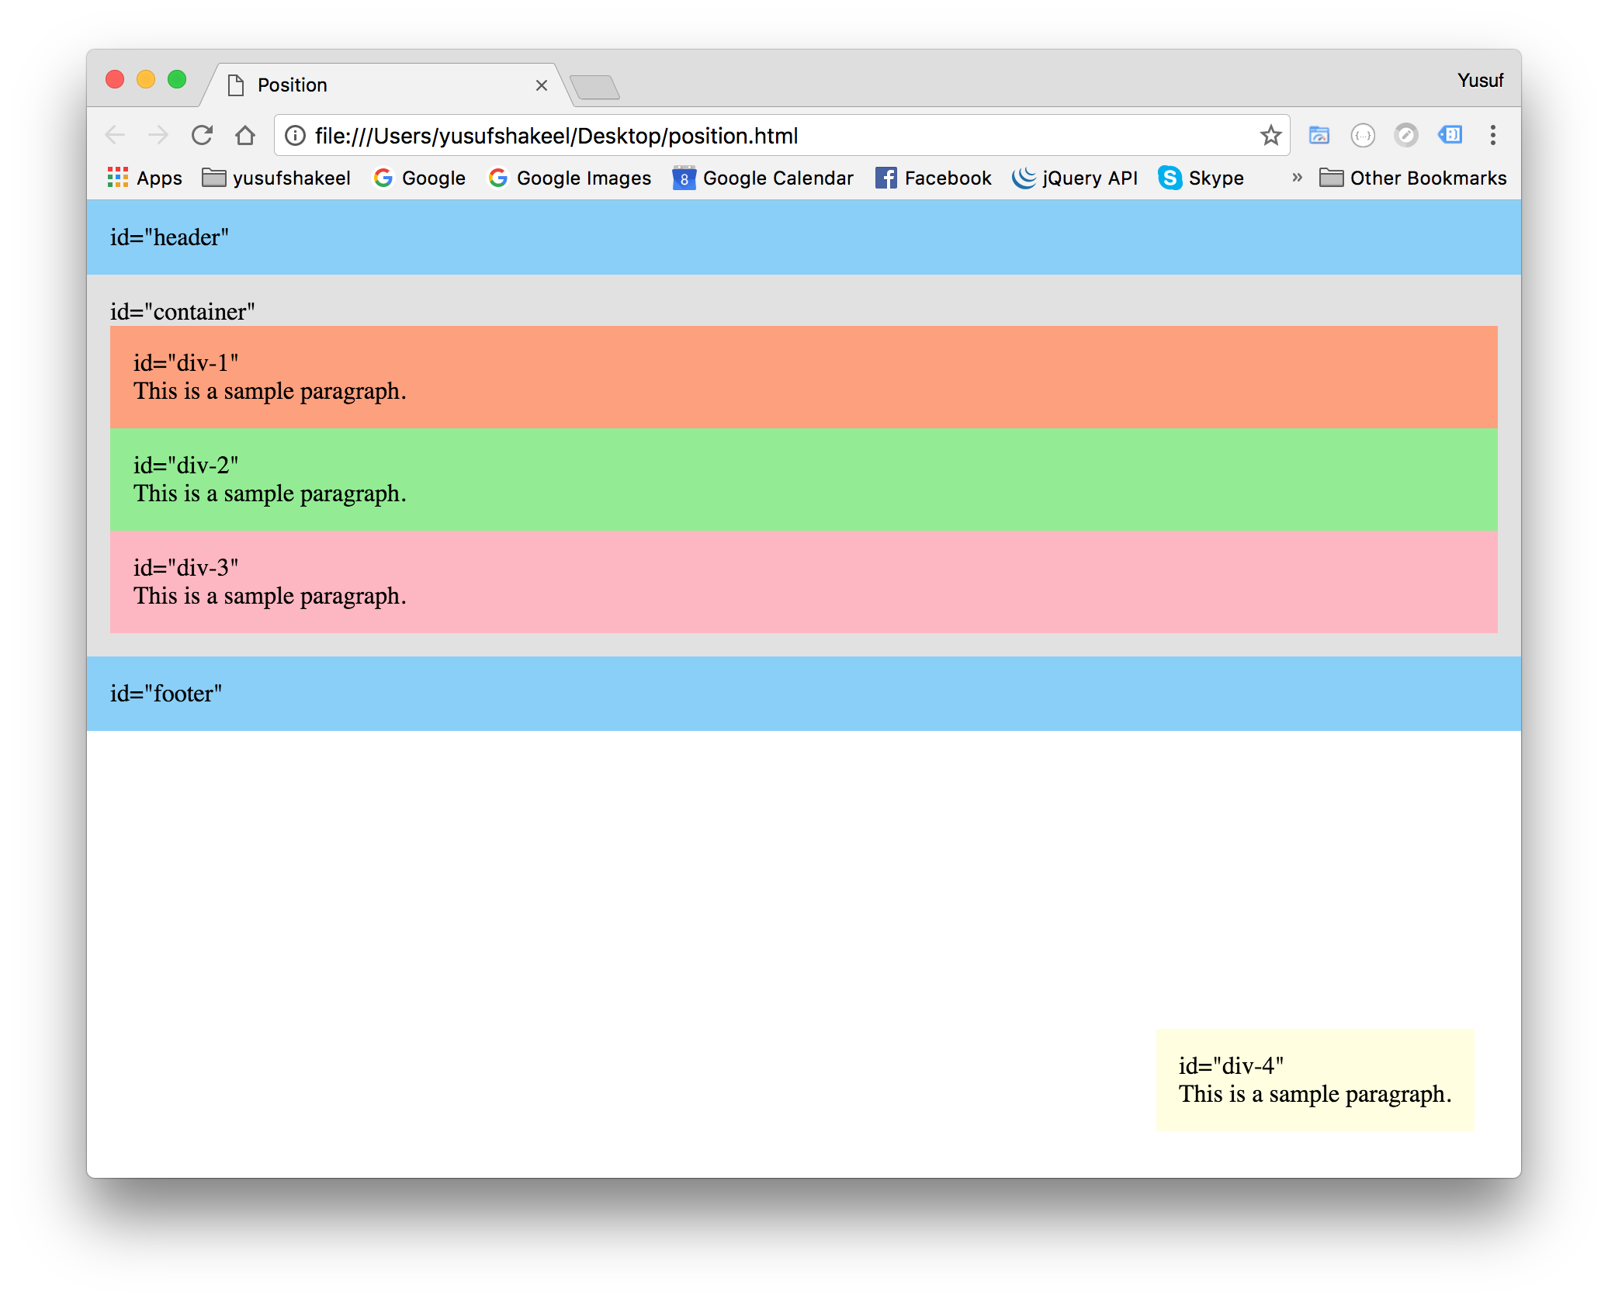Click the id="header" text

pos(169,237)
